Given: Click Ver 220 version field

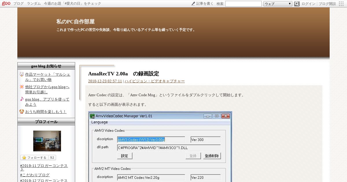Looking at the screenshot, I should (206, 177).
